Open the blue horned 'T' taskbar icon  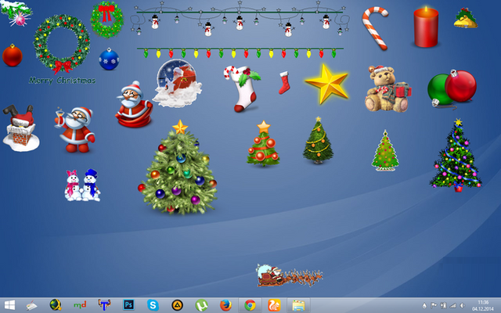click(104, 305)
